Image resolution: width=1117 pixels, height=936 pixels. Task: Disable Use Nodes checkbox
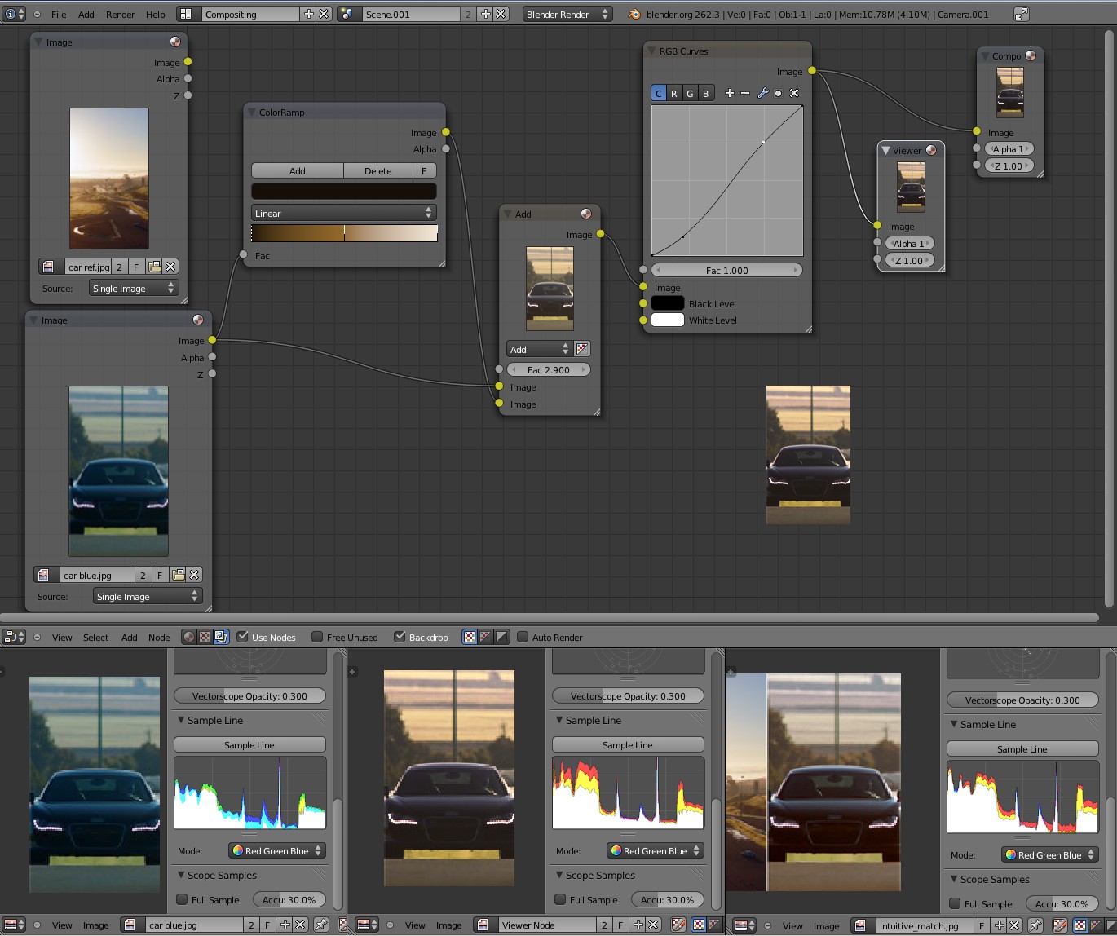(243, 637)
